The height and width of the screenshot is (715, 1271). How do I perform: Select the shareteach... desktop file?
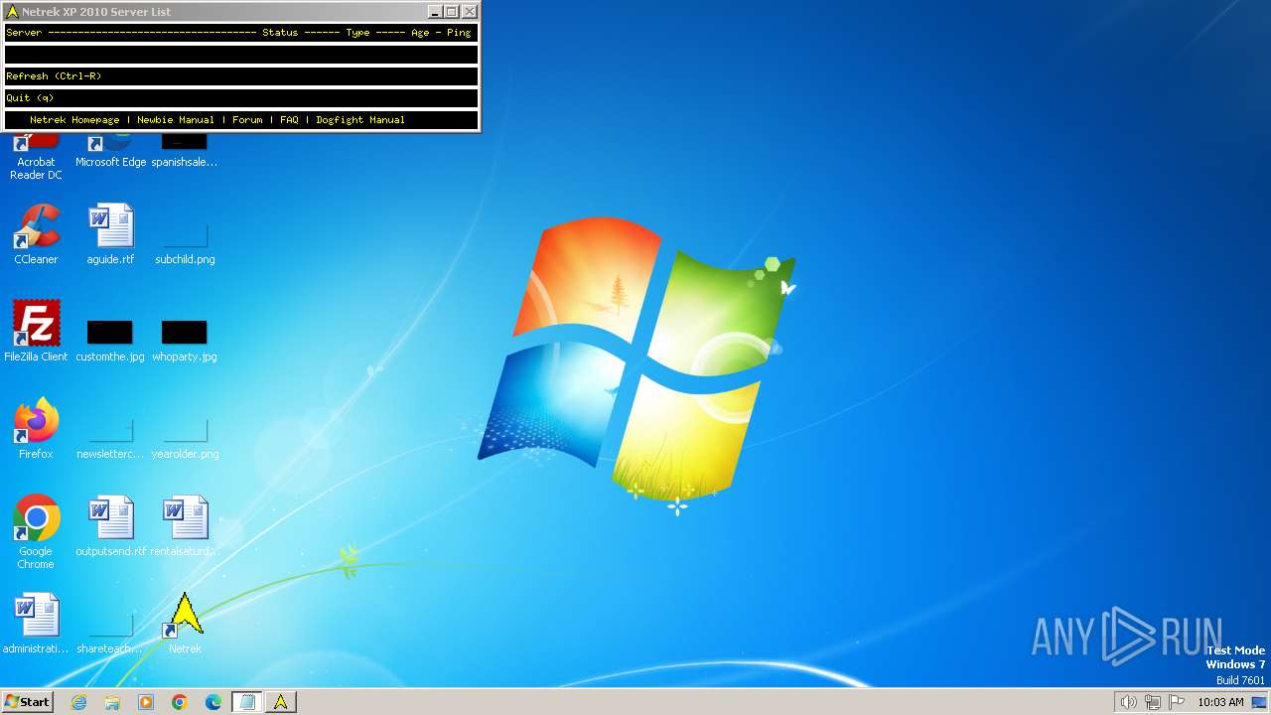click(x=110, y=631)
